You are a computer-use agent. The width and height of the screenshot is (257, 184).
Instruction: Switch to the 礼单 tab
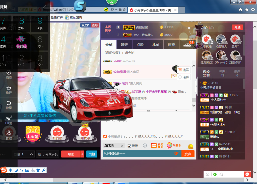coord(156,44)
